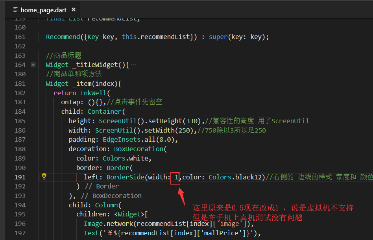Expand folded _titleWidget code on line 164
The width and height of the screenshot is (373, 240).
pyautogui.click(x=33, y=65)
